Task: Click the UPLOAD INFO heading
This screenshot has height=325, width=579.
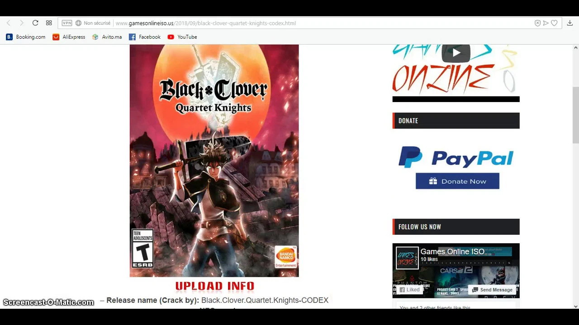Action: click(x=215, y=286)
